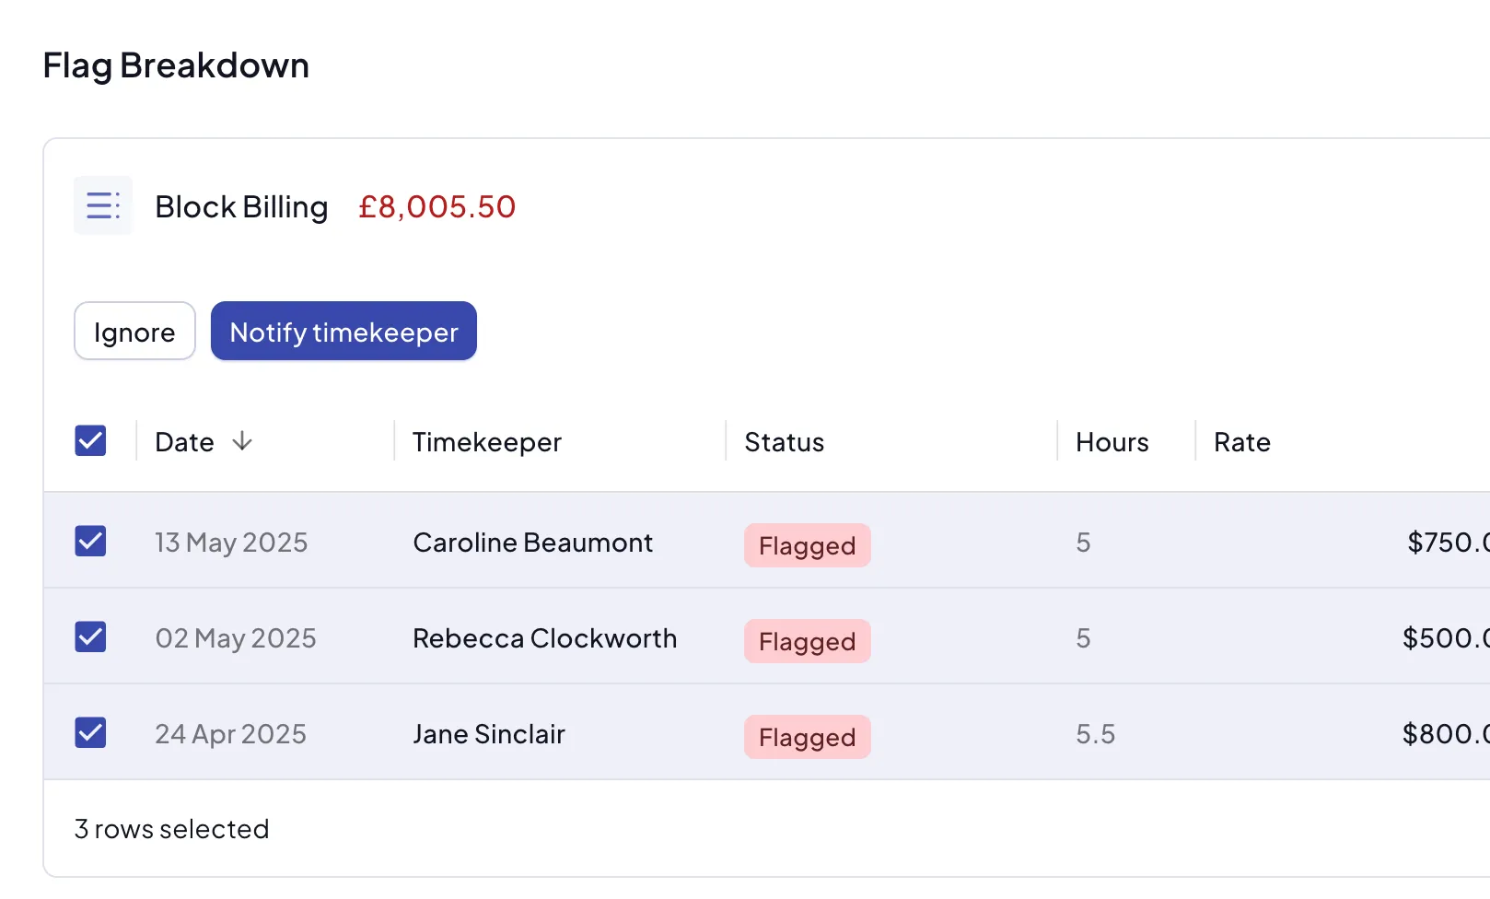Image resolution: width=1490 pixels, height=899 pixels.
Task: Click the £8,005.50 Block Billing total
Action: coord(437,207)
